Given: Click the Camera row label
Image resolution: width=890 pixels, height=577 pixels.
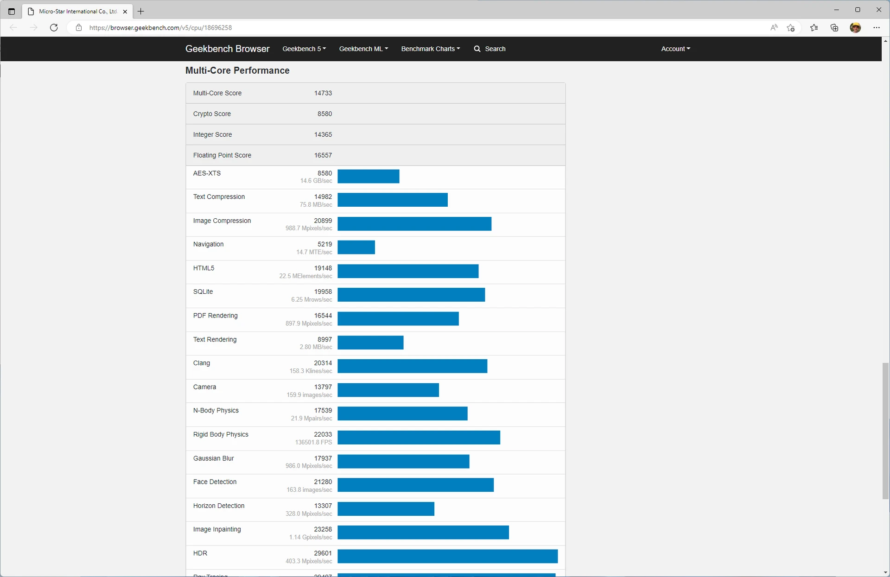Looking at the screenshot, I should tap(204, 387).
